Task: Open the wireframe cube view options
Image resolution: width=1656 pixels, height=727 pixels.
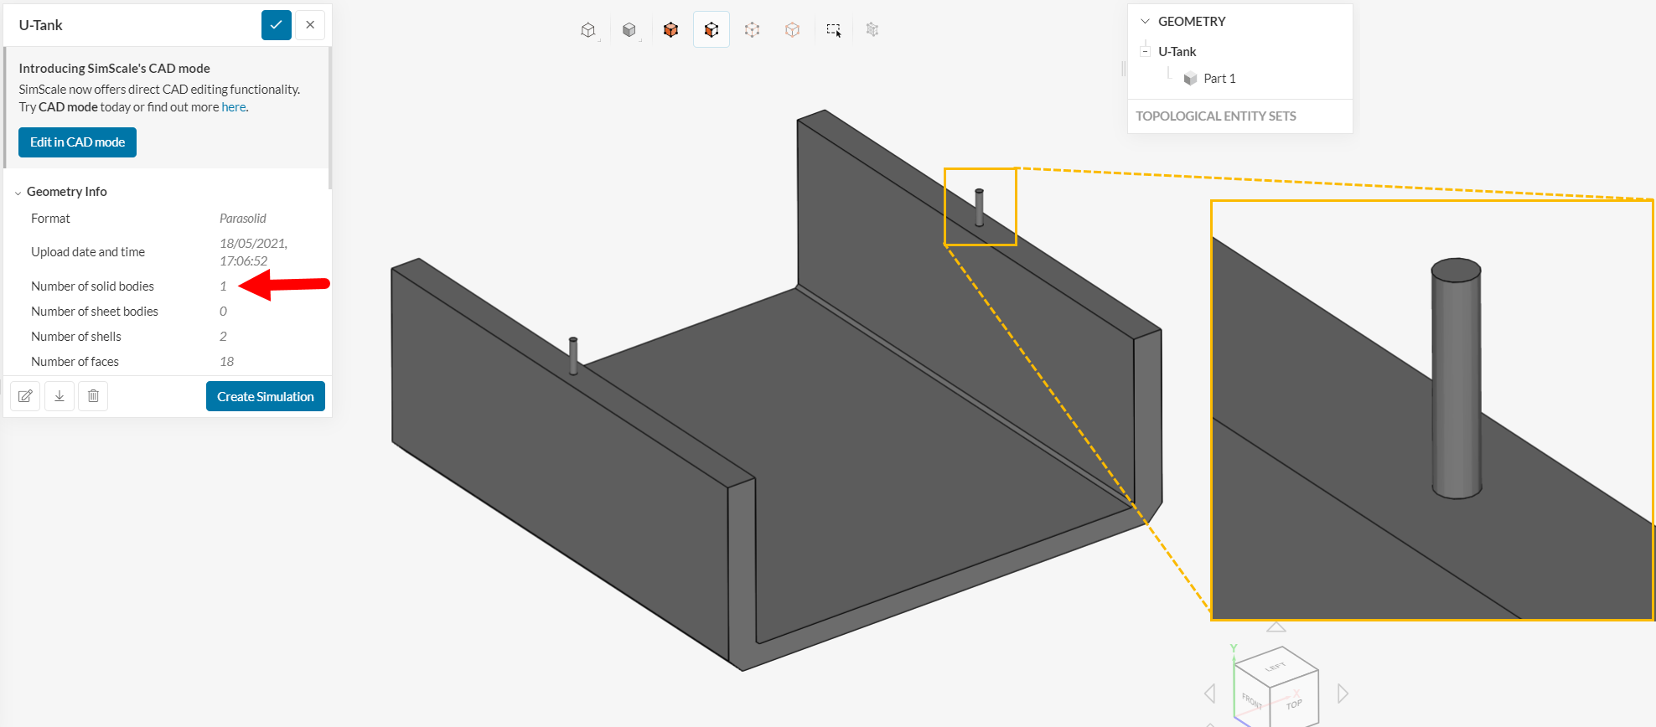Action: [x=588, y=30]
